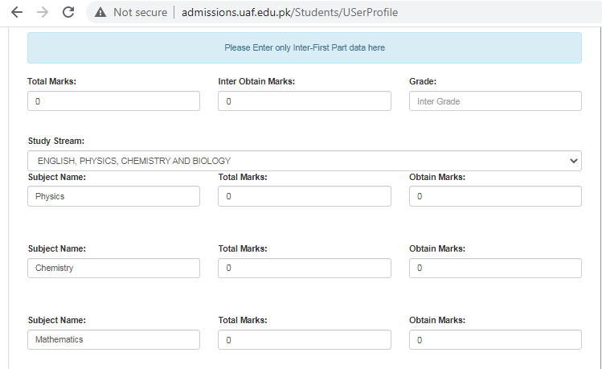
Task: Click the Not secure warning icon
Action: point(100,12)
